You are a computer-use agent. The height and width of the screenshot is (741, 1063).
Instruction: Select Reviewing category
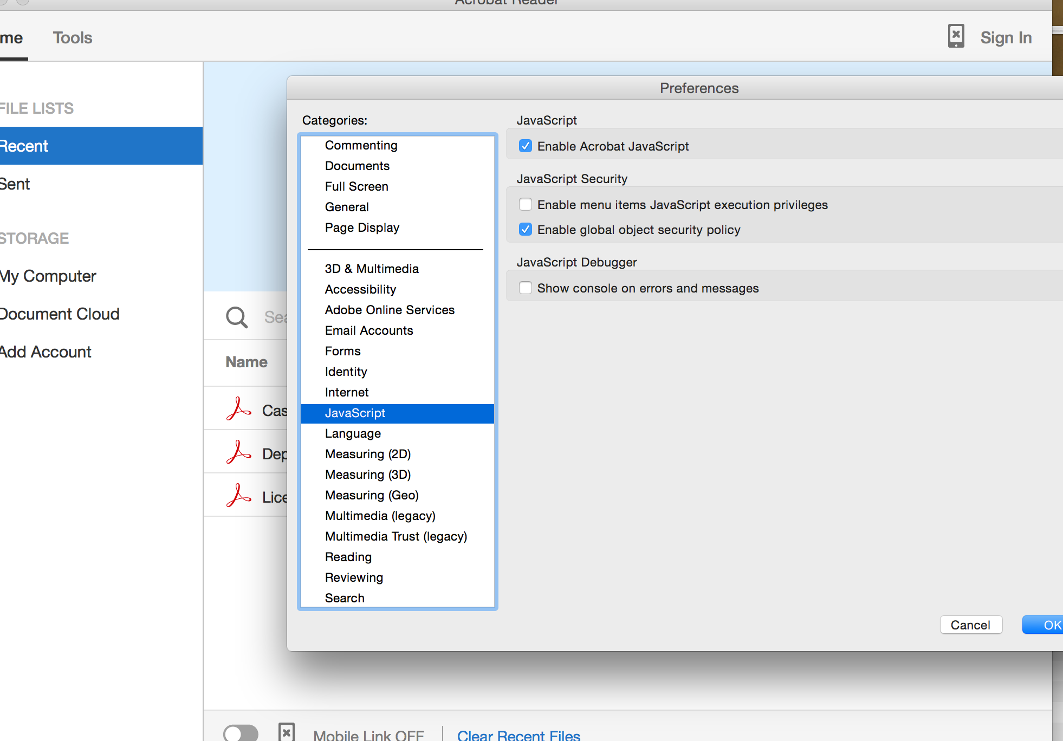click(x=398, y=577)
